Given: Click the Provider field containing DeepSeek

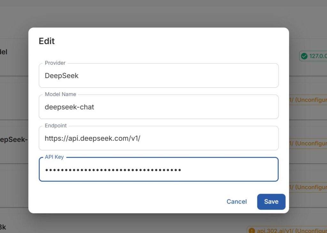Looking at the screenshot, I should [x=158, y=76].
